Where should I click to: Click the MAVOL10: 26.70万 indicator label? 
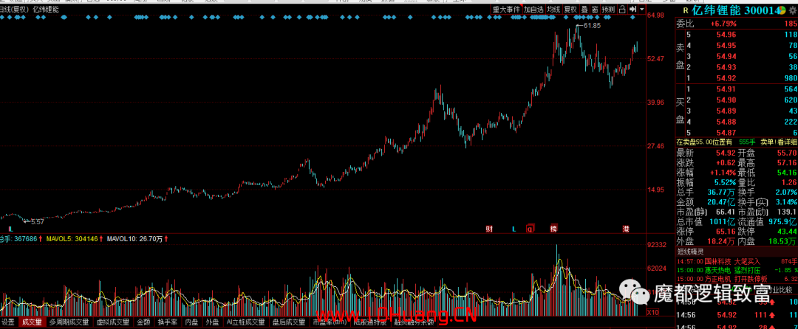[x=134, y=238]
